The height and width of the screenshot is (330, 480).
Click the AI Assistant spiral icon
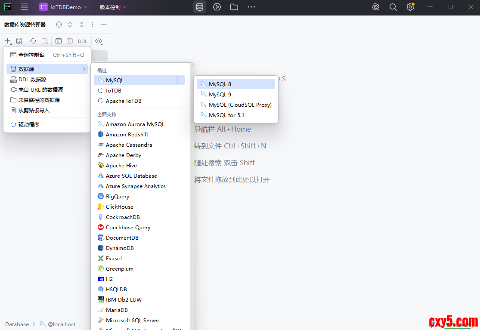(x=376, y=7)
